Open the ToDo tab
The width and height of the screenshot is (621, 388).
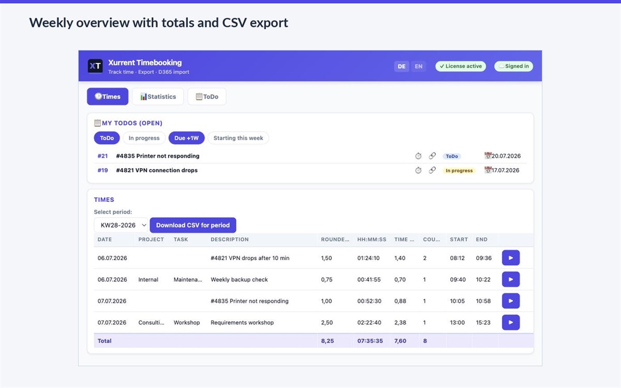(x=206, y=97)
